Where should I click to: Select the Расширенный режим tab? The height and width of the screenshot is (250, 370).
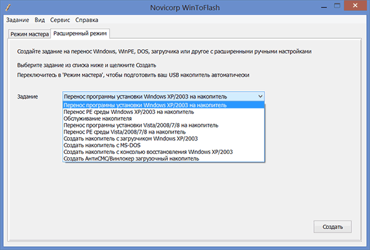[x=80, y=33]
